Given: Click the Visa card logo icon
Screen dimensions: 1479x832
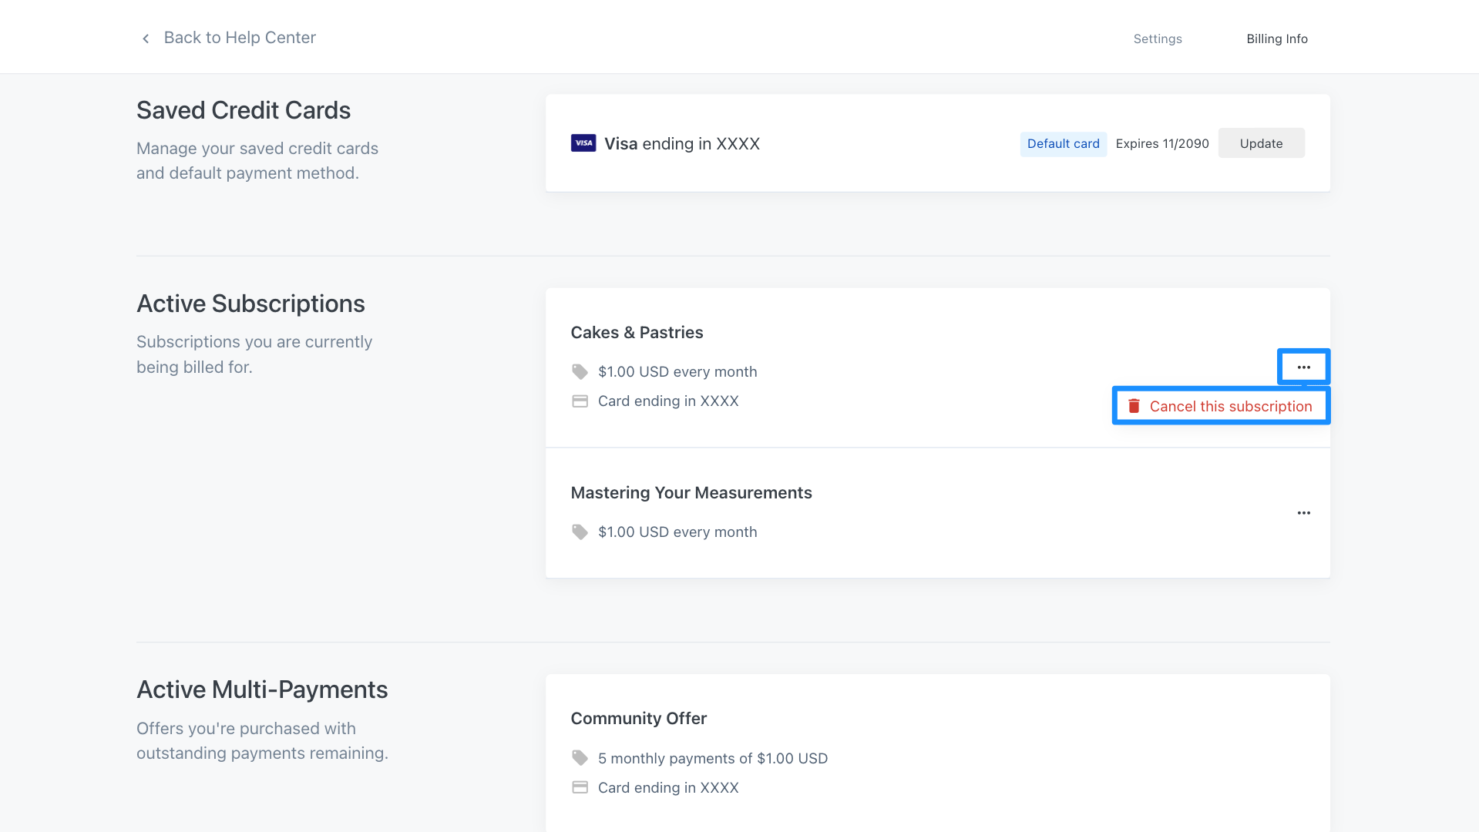Looking at the screenshot, I should [583, 143].
